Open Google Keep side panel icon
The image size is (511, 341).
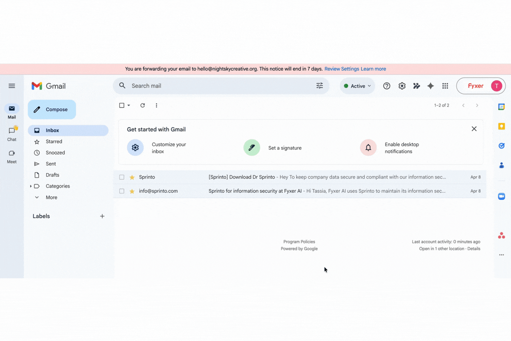point(502,126)
